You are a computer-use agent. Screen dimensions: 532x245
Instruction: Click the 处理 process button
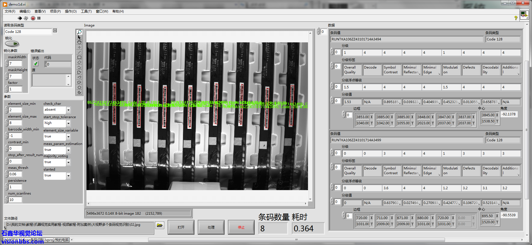tap(211, 227)
